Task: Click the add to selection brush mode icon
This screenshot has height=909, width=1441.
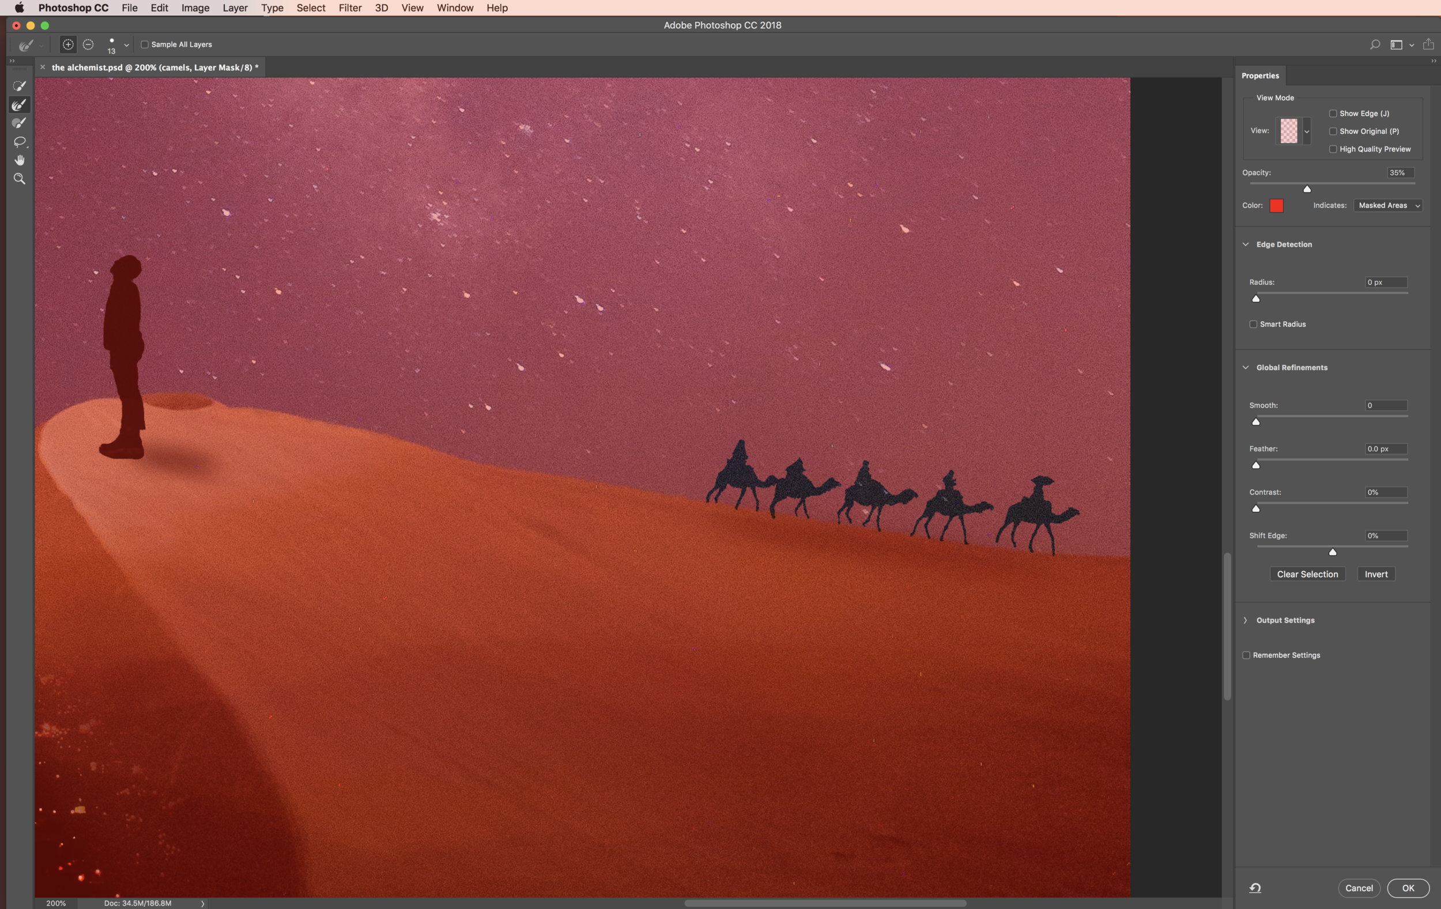Action: (68, 44)
